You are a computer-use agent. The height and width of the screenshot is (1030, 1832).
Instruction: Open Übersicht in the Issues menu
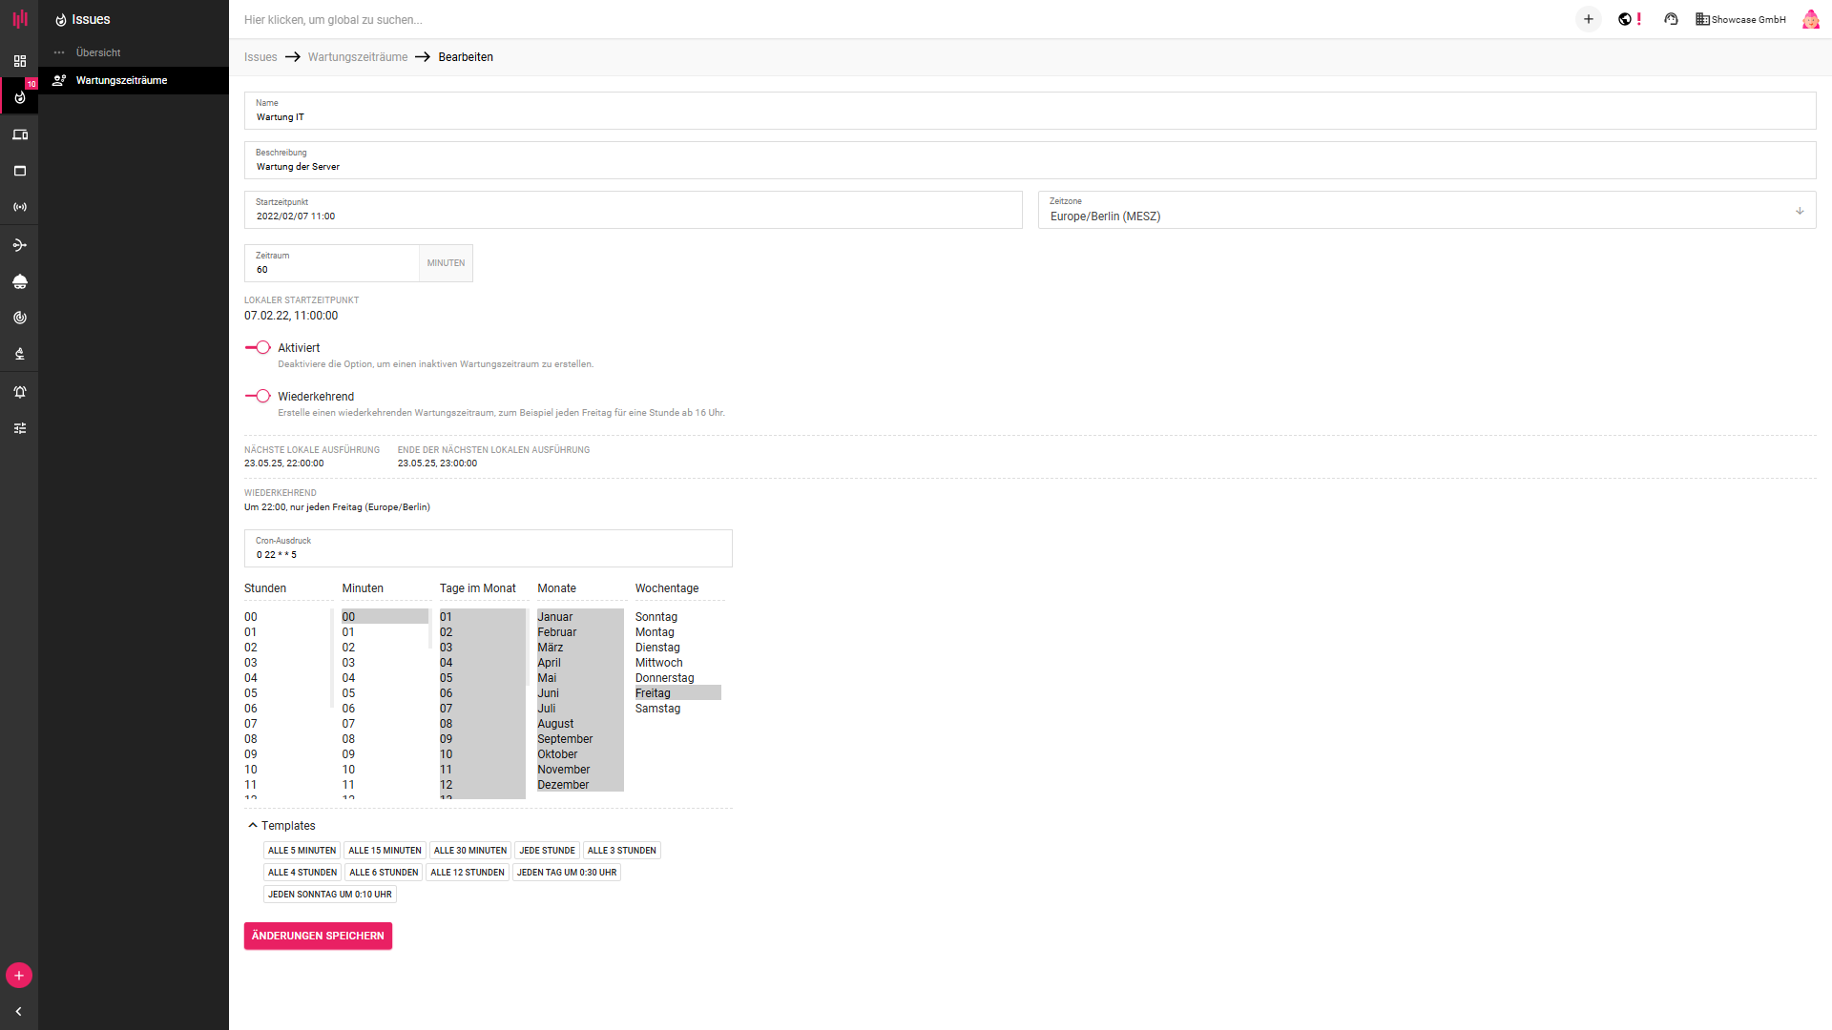98,52
